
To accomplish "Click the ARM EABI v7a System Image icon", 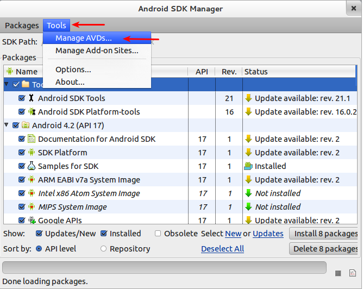I will [x=32, y=180].
